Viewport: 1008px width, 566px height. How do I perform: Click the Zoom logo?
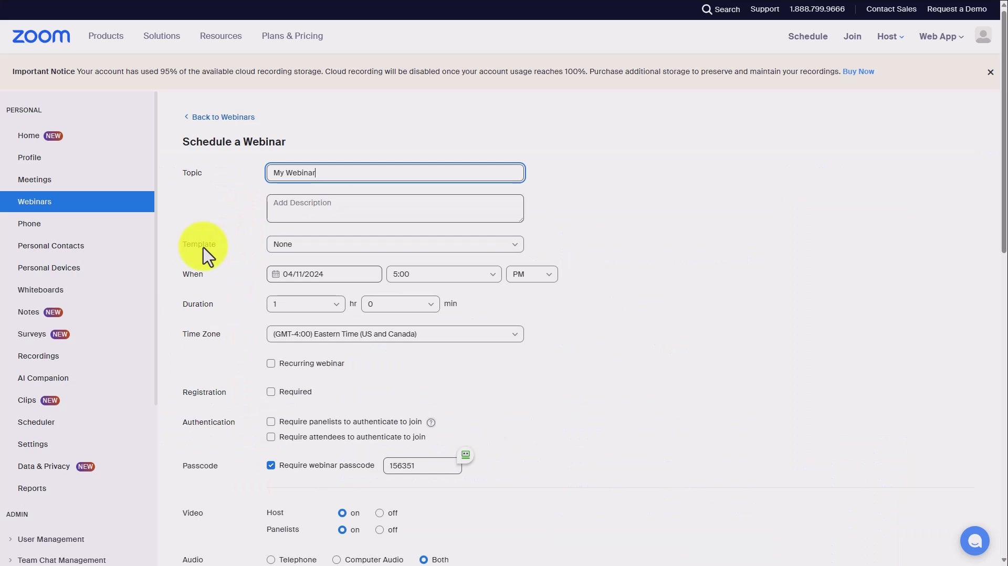41,36
